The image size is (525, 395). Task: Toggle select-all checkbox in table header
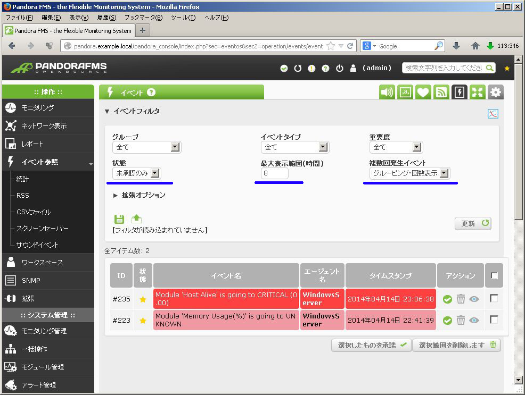(x=494, y=275)
